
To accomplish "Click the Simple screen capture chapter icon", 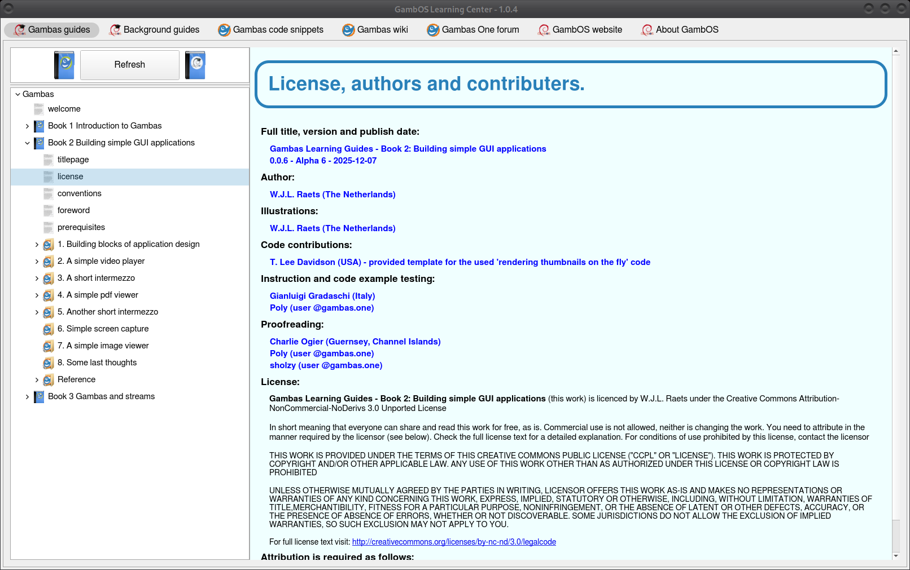I will point(49,329).
